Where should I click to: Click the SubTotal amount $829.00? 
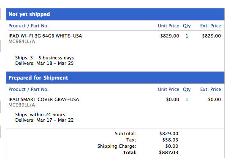169,133
